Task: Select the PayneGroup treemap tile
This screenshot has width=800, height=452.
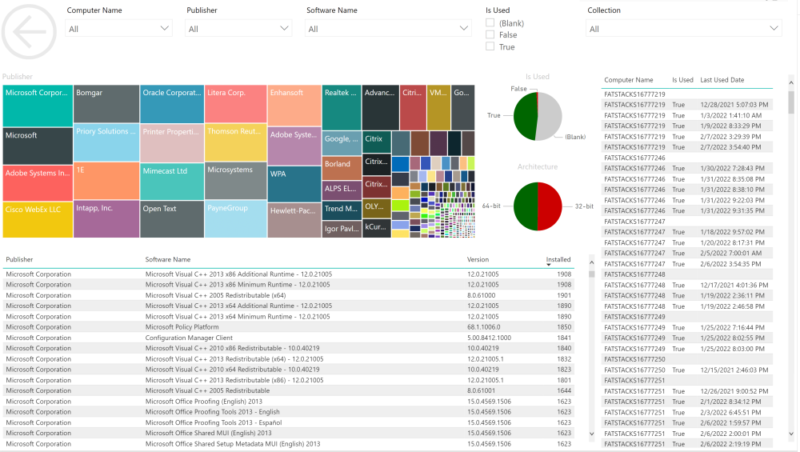Action: (236, 219)
